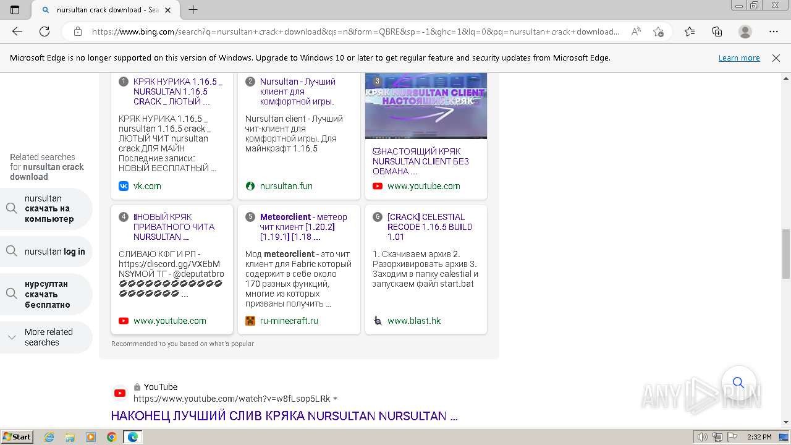This screenshot has height=445, width=791.
Task: Go back to the previous page
Action: (x=17, y=32)
